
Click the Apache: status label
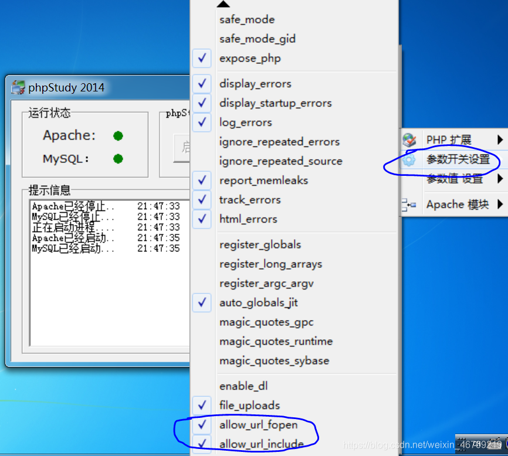tap(69, 135)
